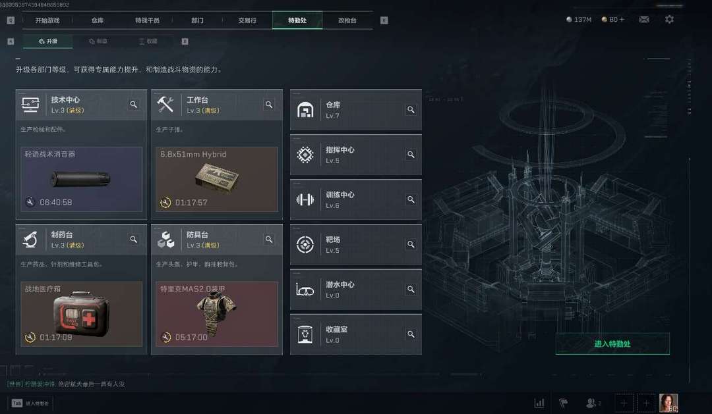Screen dimensions: 712x414
Task: Open the settings gear icon
Action: click(669, 20)
